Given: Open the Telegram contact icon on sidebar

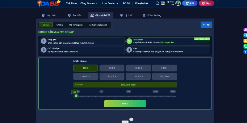Looking at the screenshot, I should click(x=245, y=35).
